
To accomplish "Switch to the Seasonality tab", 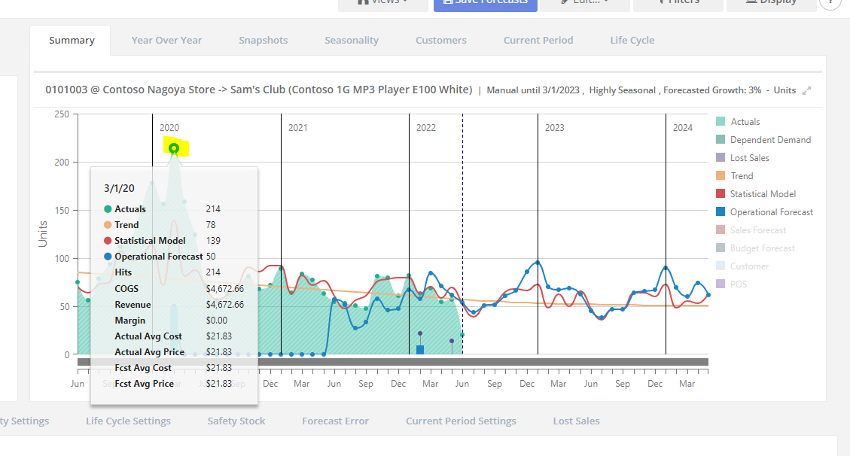I will tap(352, 40).
